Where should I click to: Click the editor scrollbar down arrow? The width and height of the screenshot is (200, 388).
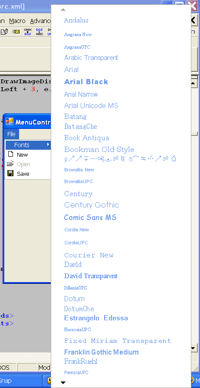[194, 349]
